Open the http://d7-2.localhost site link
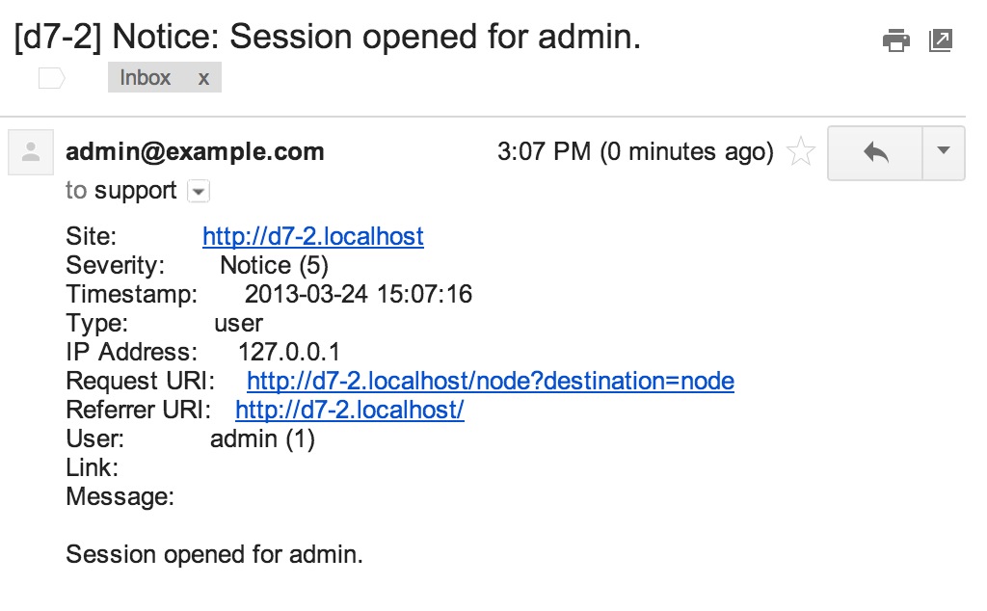 tap(313, 237)
